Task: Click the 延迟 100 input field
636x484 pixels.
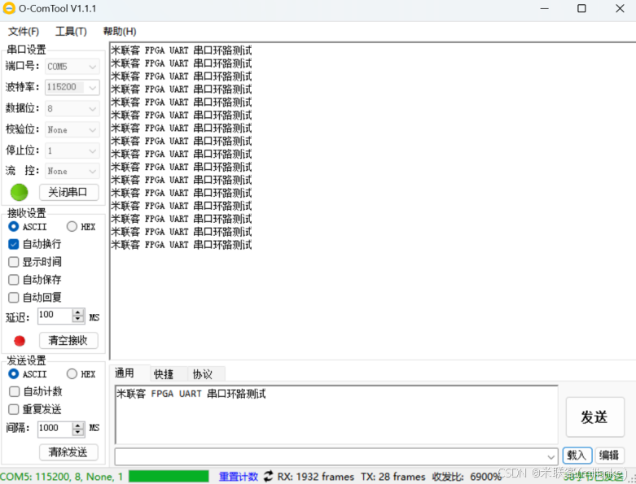Action: 55,316
